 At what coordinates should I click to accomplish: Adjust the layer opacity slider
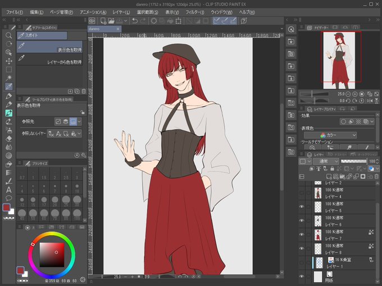[354, 161]
